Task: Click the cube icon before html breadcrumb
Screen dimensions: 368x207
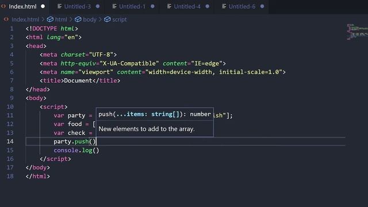Action: tap(50, 20)
